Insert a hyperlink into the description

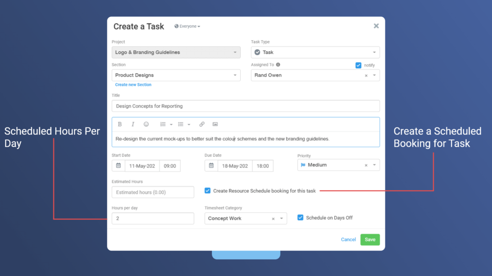[202, 124]
